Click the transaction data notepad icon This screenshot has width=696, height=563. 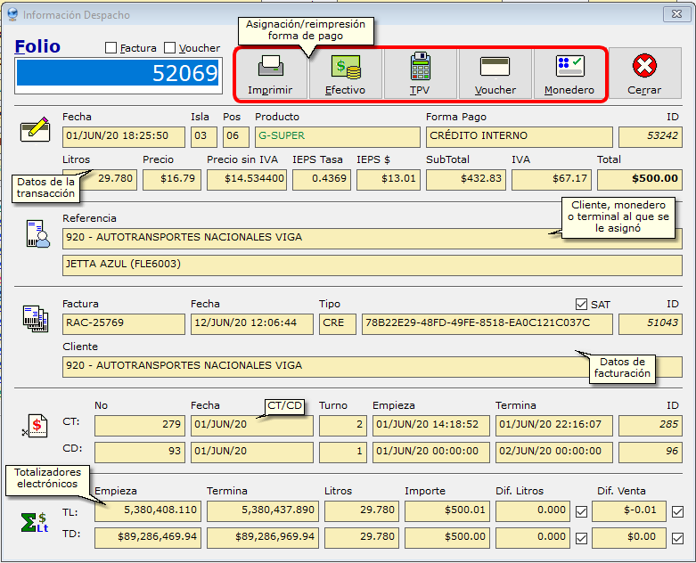point(34,131)
